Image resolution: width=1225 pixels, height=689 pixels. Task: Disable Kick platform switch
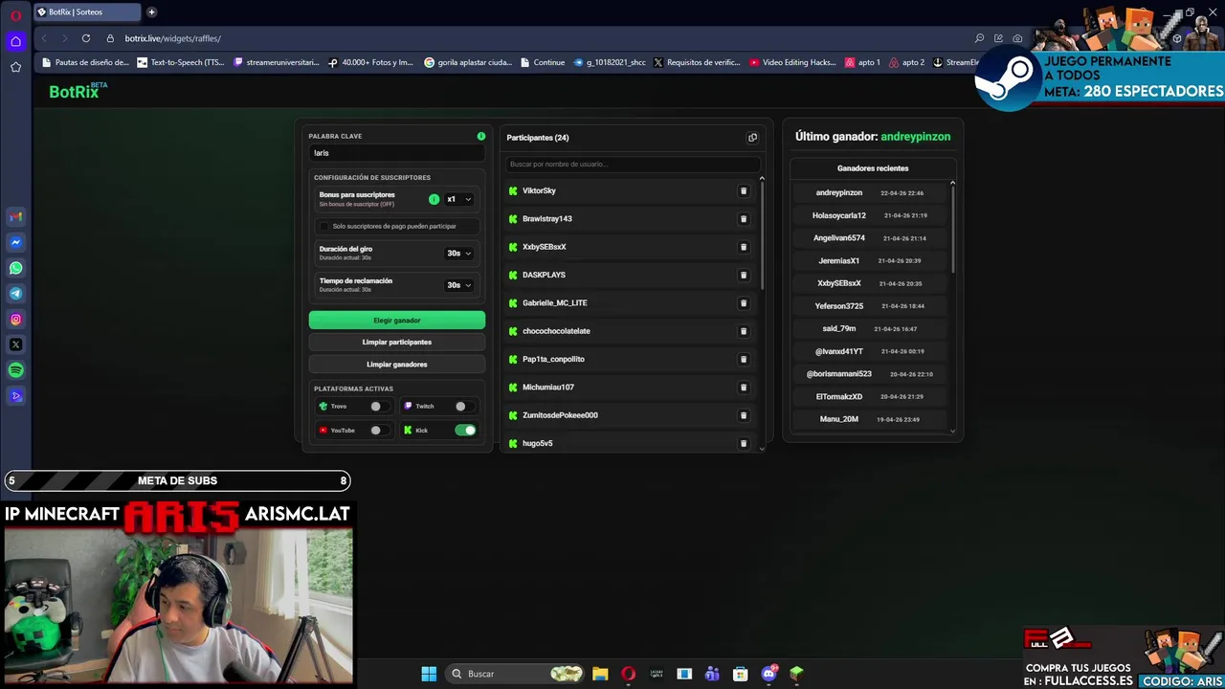[x=465, y=431]
